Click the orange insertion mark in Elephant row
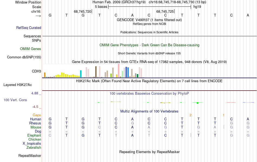The image size is (257, 162). (x=191, y=135)
